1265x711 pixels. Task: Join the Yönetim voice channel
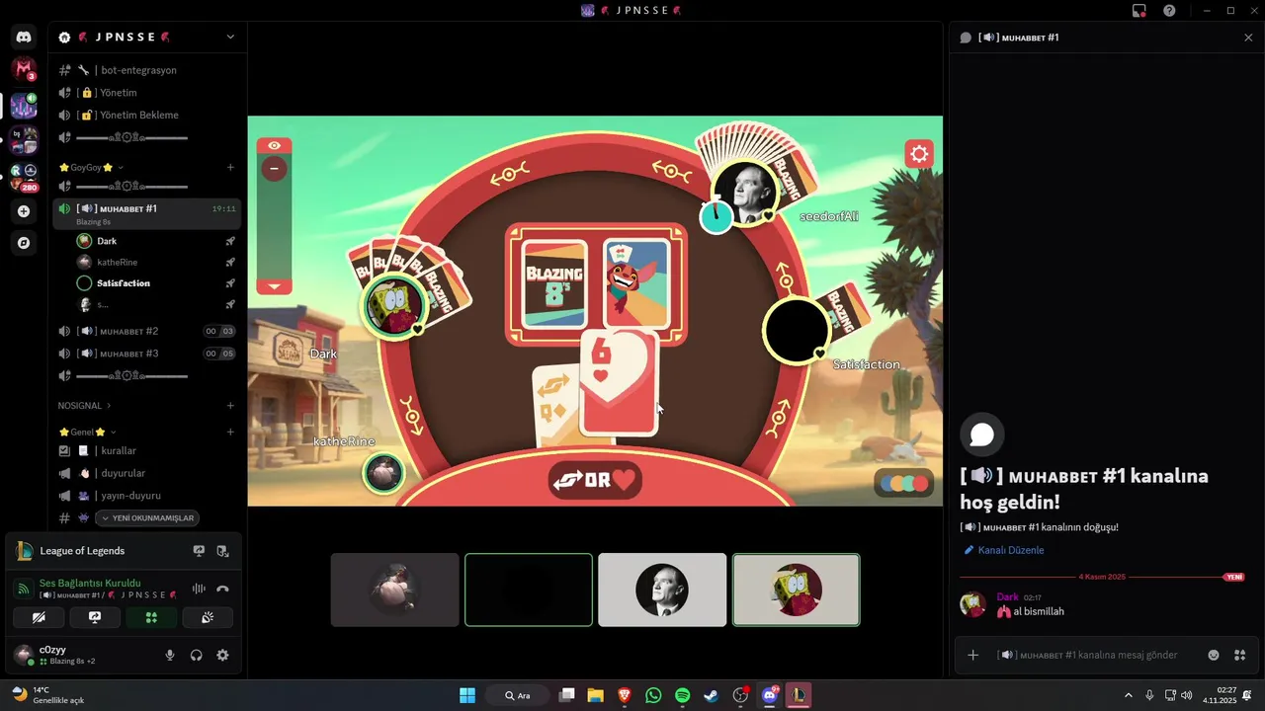(x=147, y=92)
